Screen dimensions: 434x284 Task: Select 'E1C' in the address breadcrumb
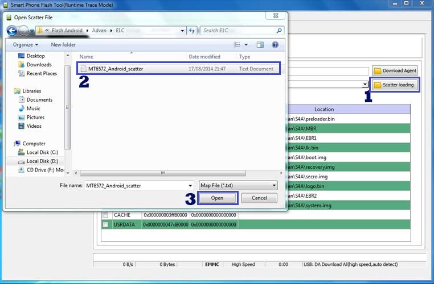120,30
